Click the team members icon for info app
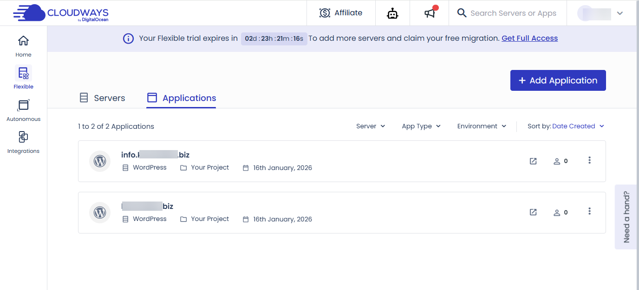Screen dimensions: 639x290 point(561,161)
